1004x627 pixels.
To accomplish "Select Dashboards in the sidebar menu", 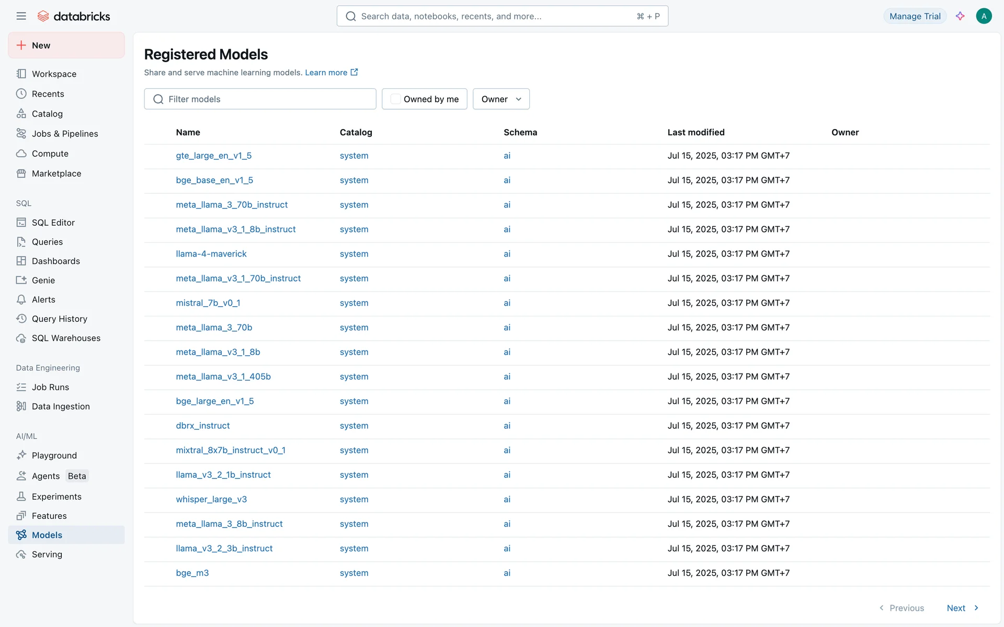I will pyautogui.click(x=55, y=261).
